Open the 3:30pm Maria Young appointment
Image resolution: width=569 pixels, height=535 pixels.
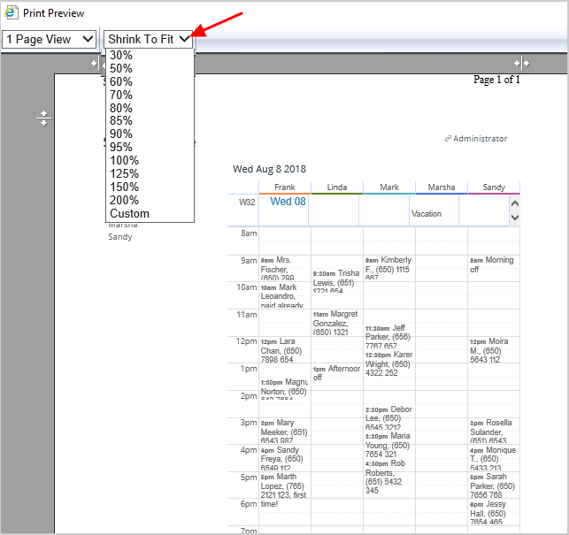tap(389, 445)
